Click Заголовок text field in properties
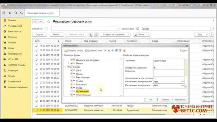The image size is (217, 122). [169, 62]
